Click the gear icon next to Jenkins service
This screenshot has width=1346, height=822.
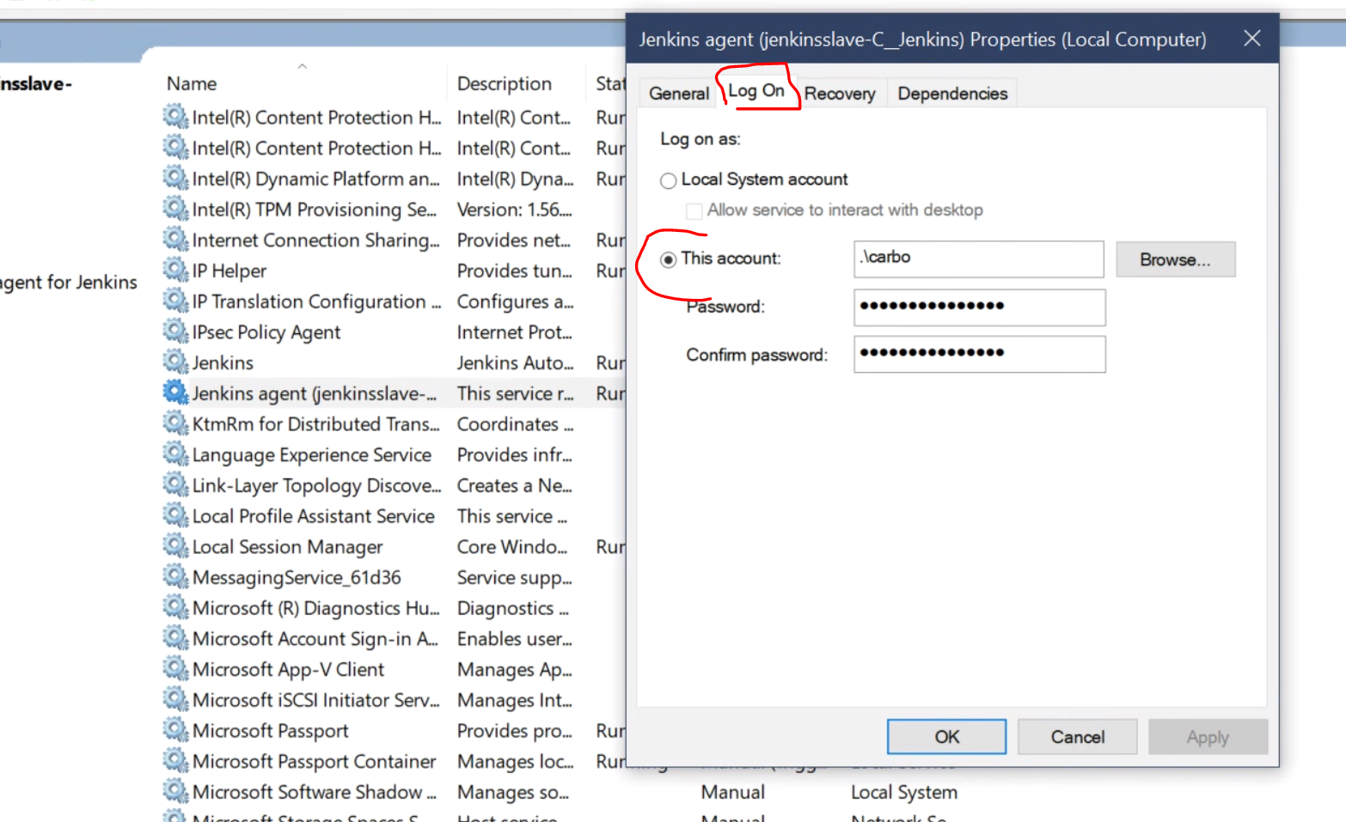(x=175, y=362)
